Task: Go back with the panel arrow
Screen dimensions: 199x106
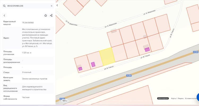Action: [x=5, y=15]
